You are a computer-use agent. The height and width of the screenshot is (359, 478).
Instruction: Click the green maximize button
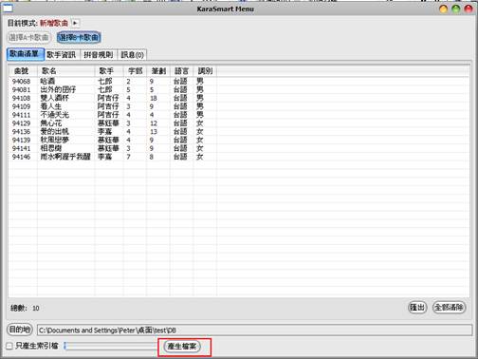pos(455,9)
